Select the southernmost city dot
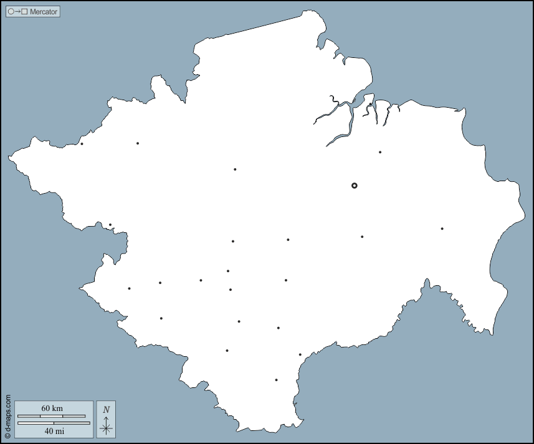534x444 pixels. click(276, 380)
